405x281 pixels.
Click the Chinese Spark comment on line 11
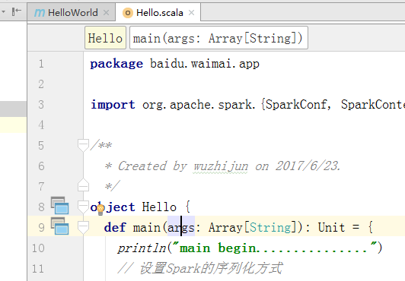point(200,268)
